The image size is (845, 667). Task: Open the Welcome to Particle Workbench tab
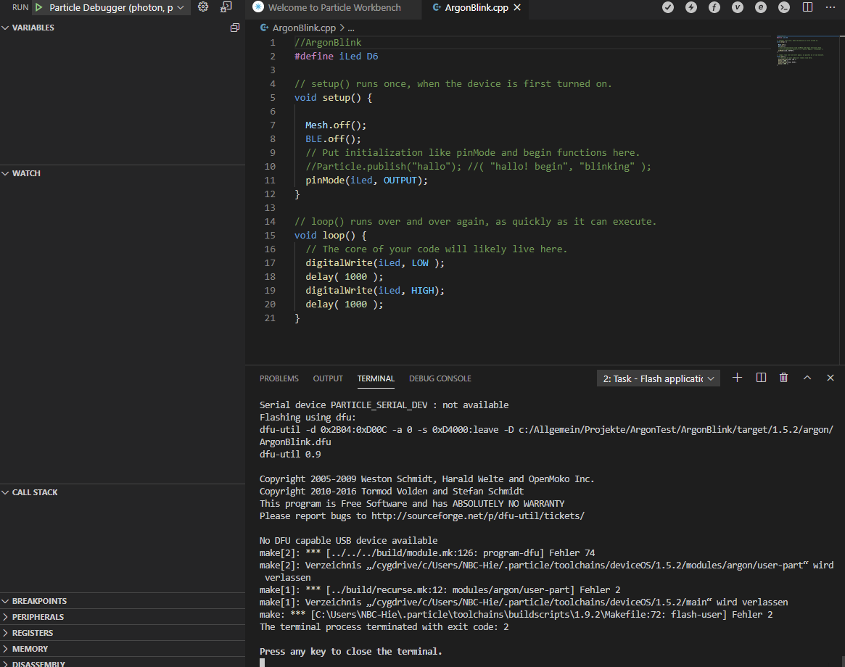tap(334, 7)
